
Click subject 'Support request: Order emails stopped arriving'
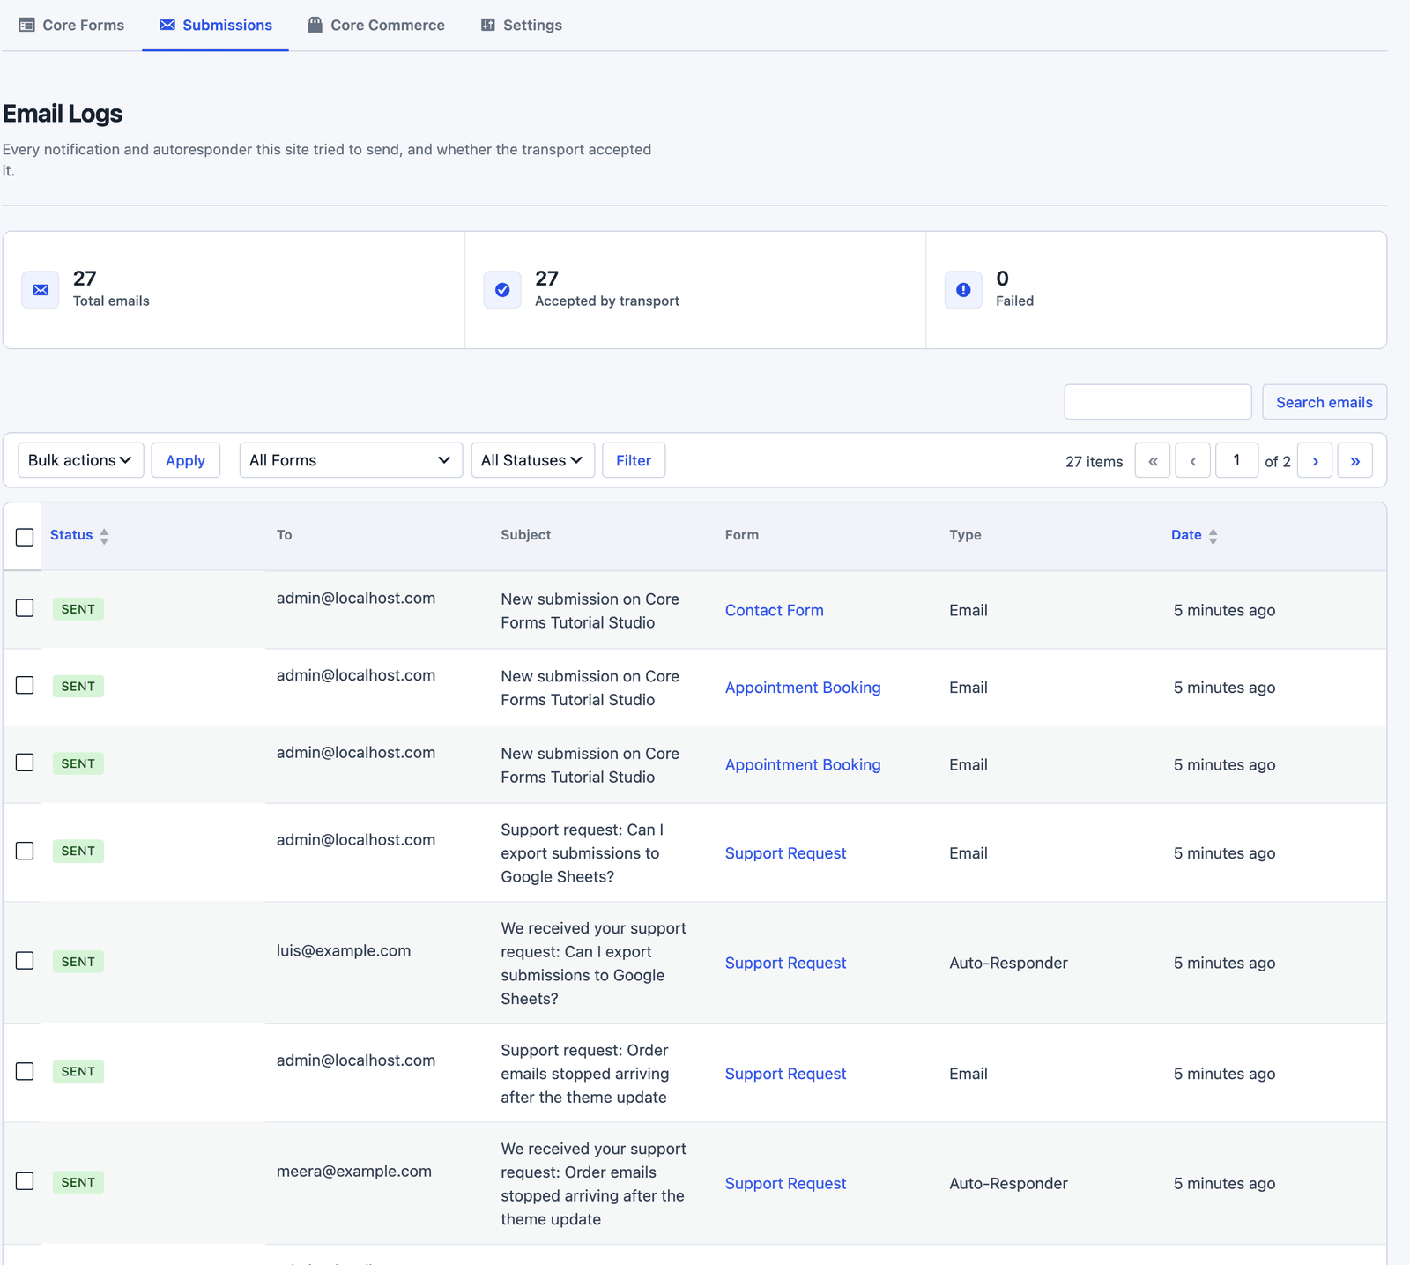[585, 1074]
